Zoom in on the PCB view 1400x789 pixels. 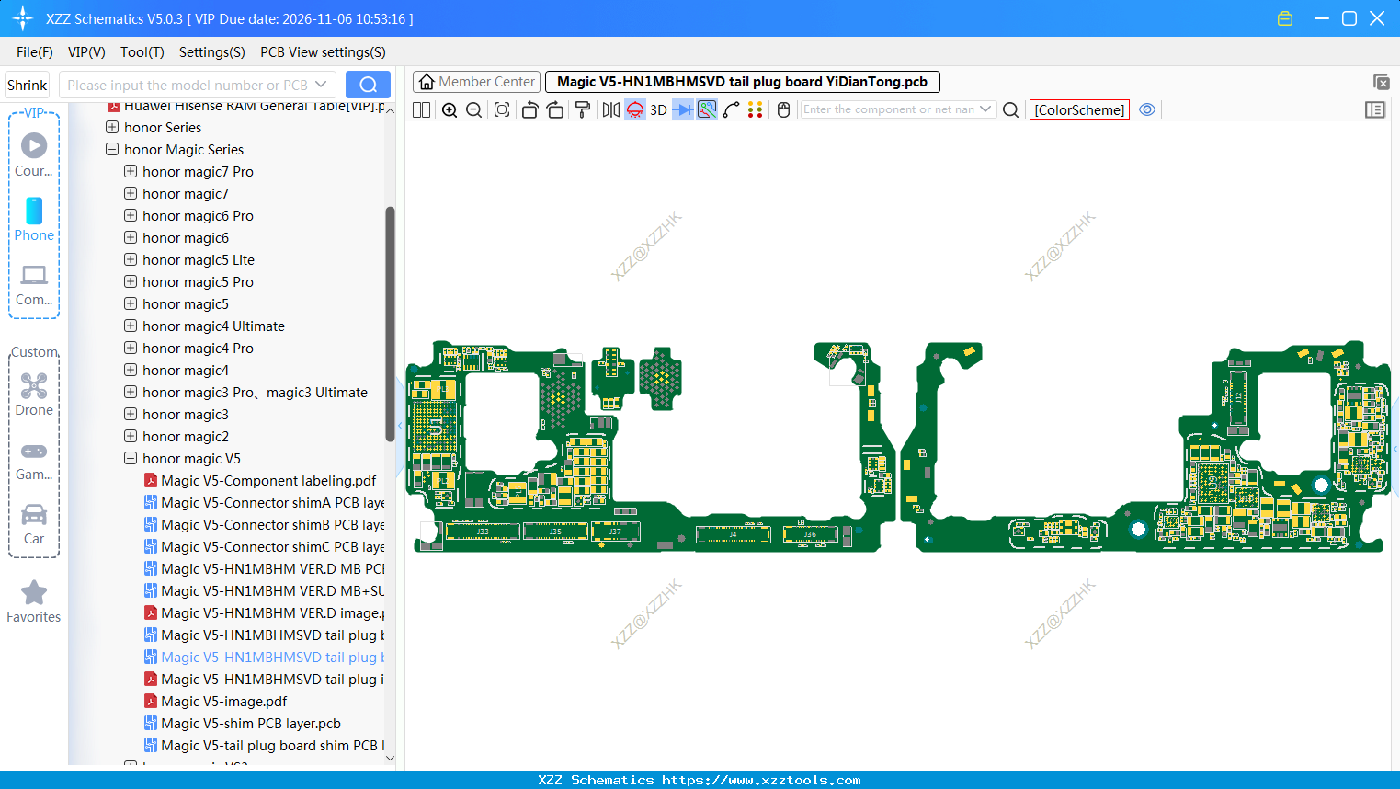tap(450, 109)
